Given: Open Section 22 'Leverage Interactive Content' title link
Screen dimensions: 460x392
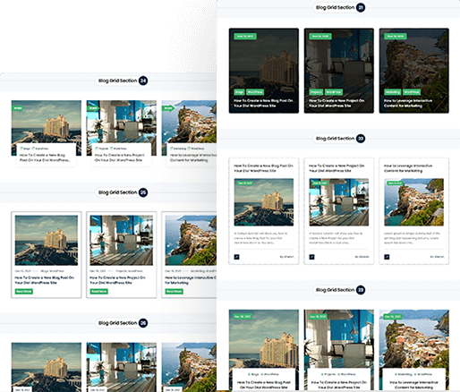Looking at the screenshot, I should pos(408,168).
